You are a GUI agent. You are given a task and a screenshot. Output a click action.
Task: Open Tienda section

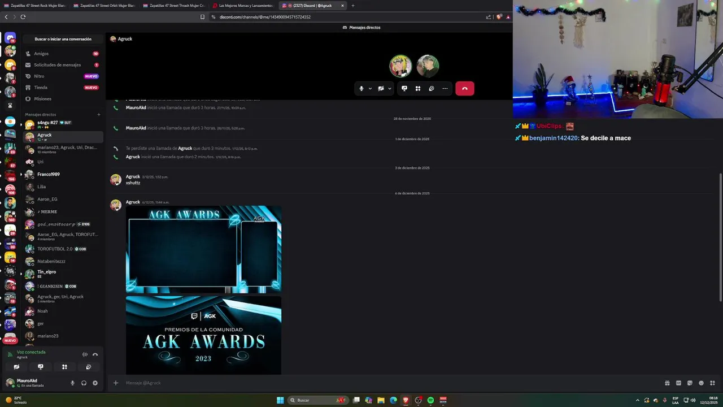click(x=63, y=88)
